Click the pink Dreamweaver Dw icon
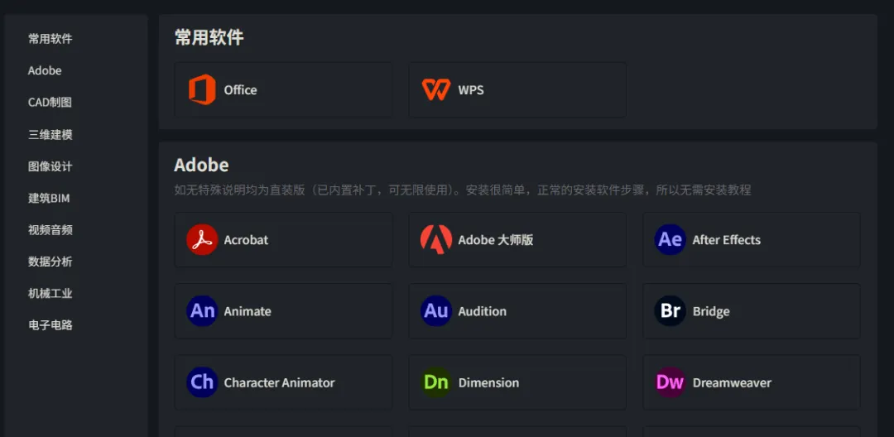 click(670, 382)
